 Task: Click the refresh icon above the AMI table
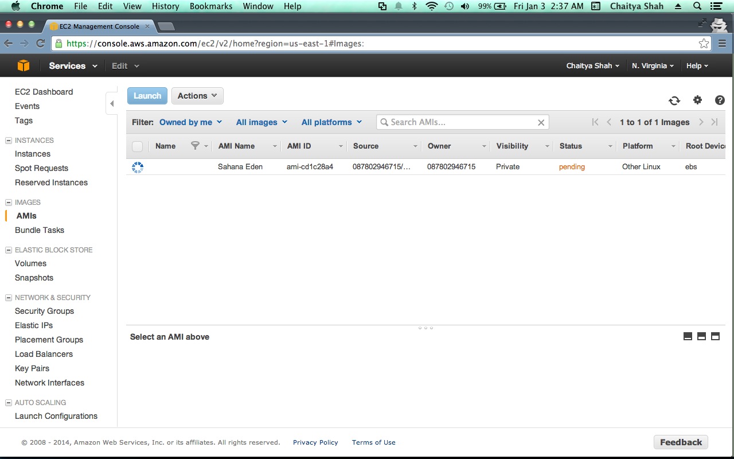(674, 100)
